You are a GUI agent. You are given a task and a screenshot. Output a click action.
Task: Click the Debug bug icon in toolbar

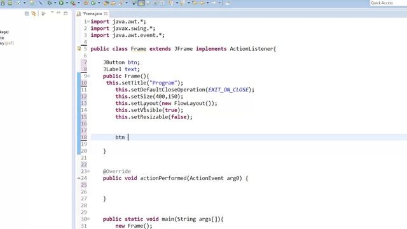[49, 3]
